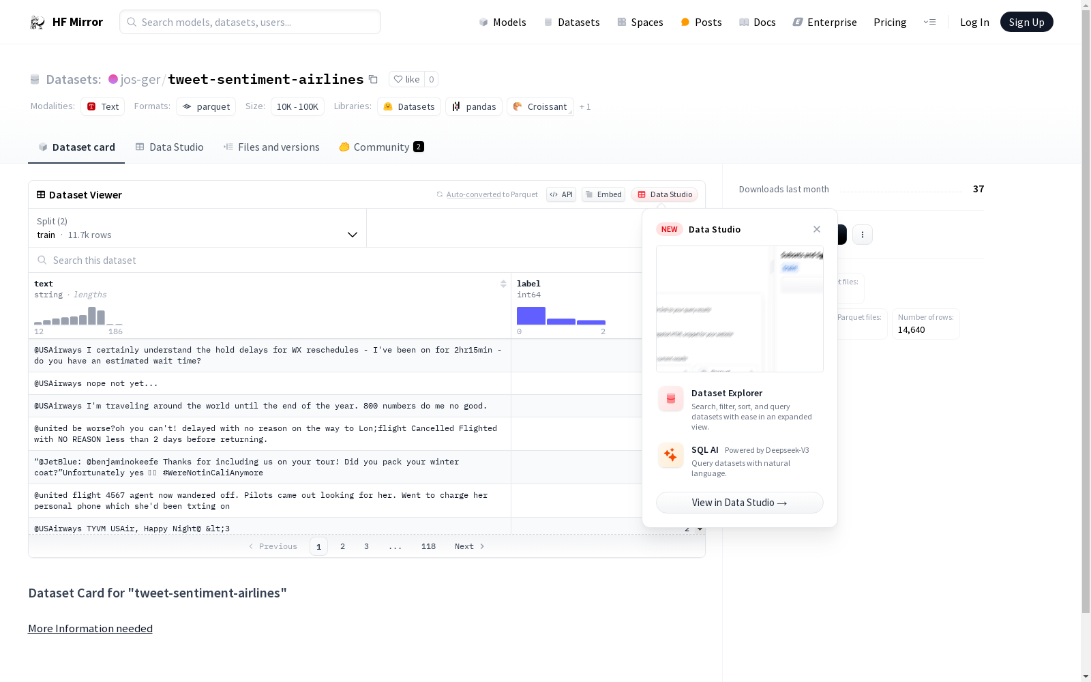
Task: Go to the Community tab
Action: click(382, 147)
